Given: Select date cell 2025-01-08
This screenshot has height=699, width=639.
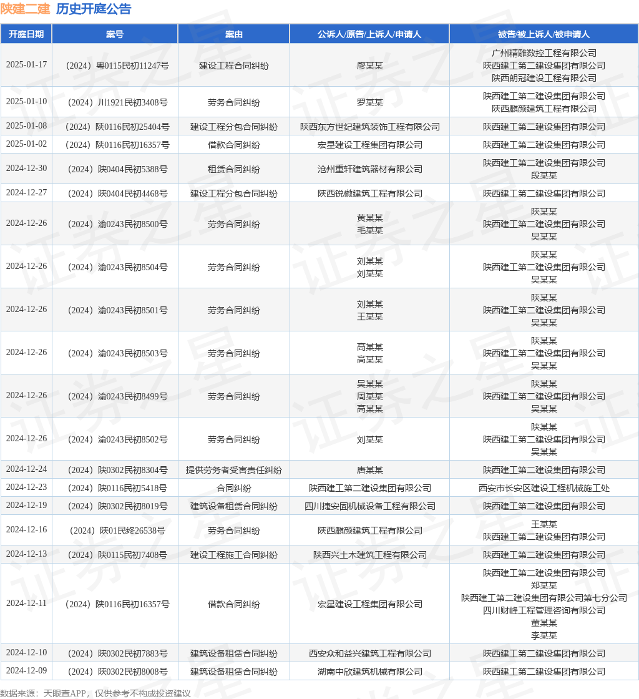Looking at the screenshot, I should pyautogui.click(x=26, y=125).
